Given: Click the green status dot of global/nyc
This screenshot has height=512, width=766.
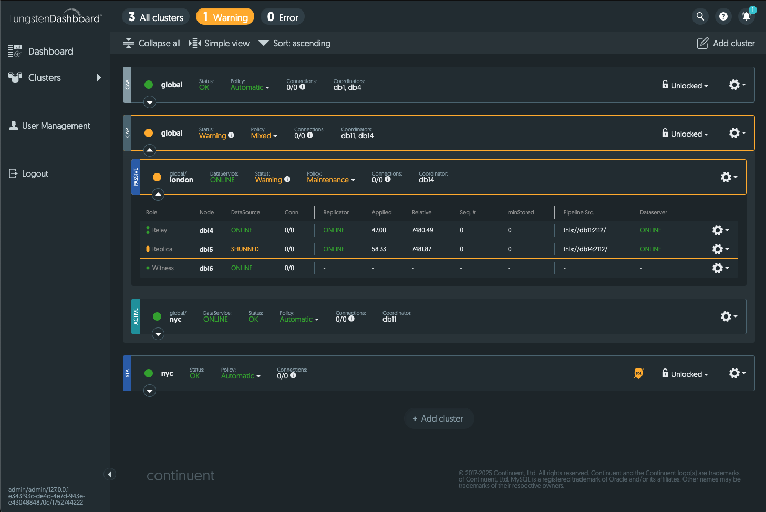Looking at the screenshot, I should [157, 316].
